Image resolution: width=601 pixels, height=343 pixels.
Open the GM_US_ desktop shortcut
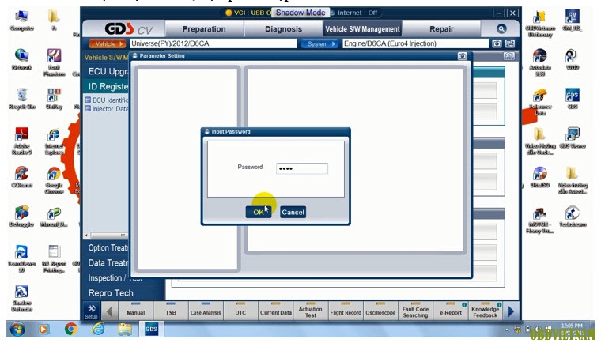[573, 21]
